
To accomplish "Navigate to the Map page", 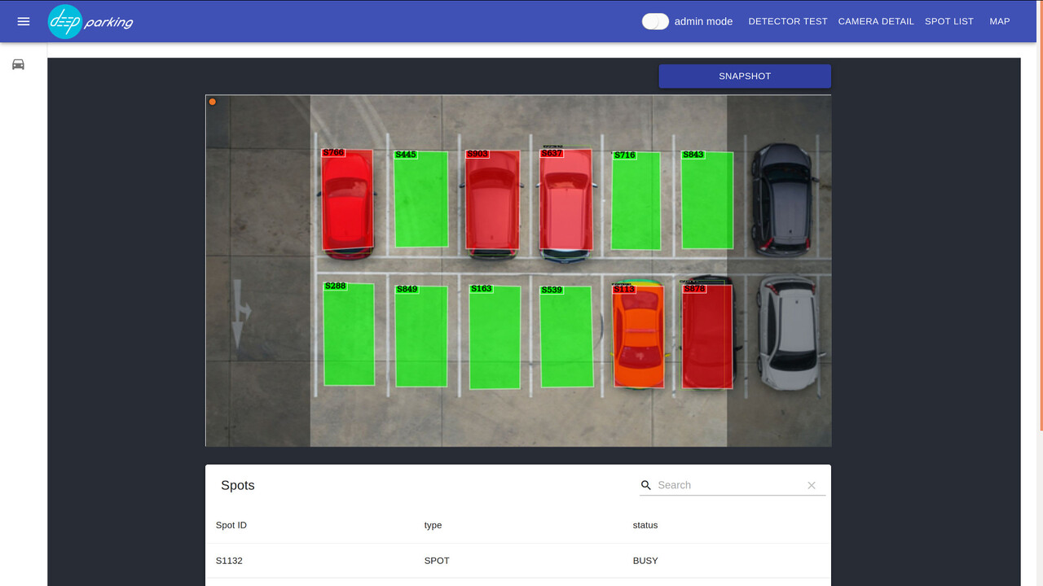I will [x=1000, y=21].
